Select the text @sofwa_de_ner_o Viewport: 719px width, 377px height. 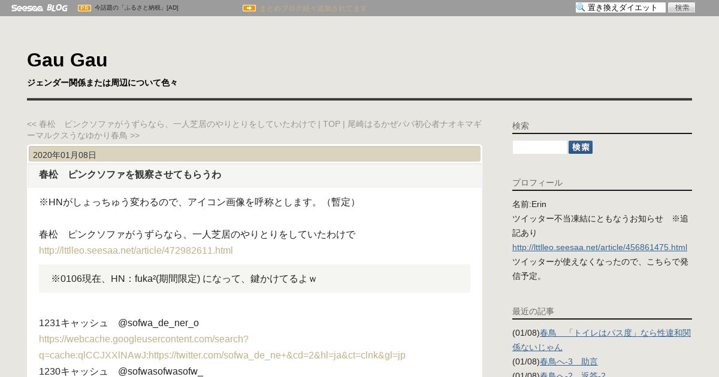click(158, 323)
